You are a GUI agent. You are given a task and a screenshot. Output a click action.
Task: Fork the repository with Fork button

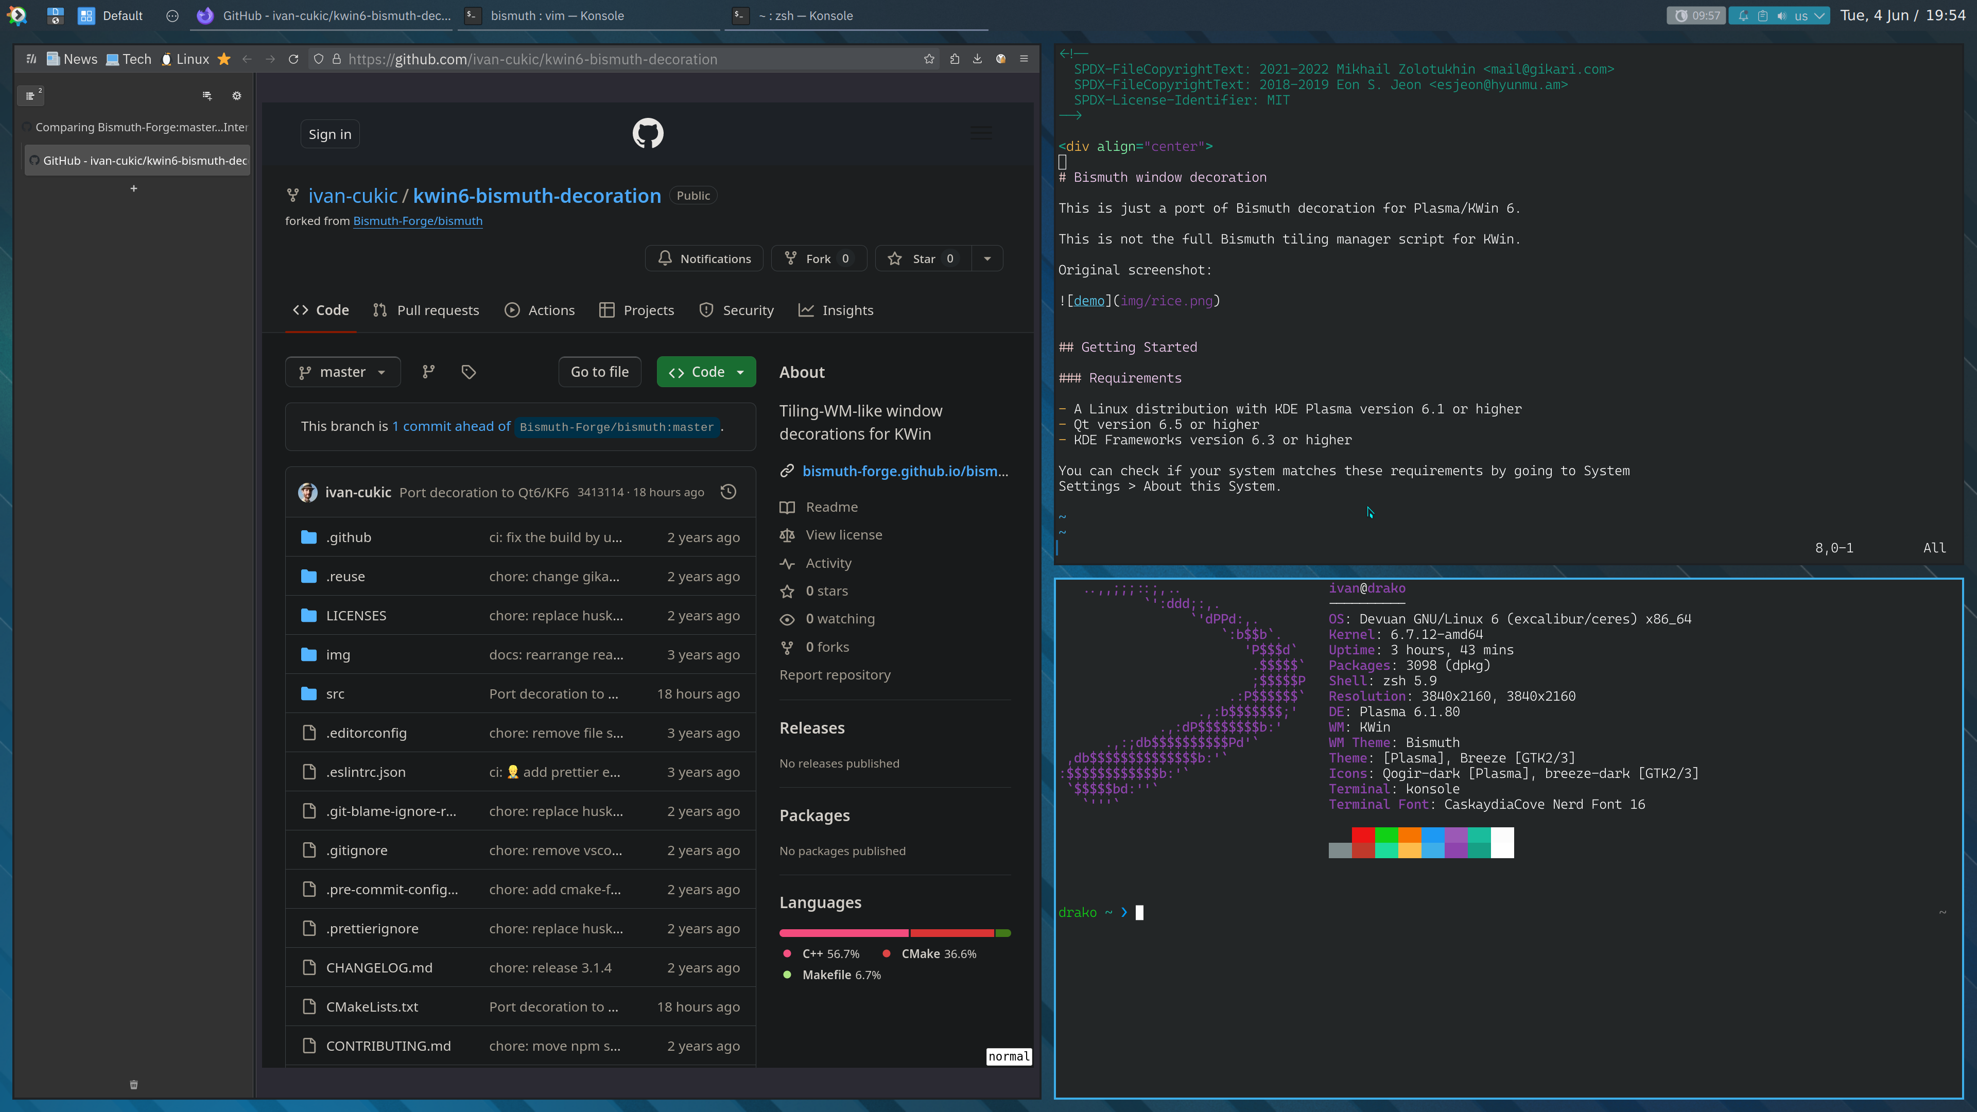819,258
